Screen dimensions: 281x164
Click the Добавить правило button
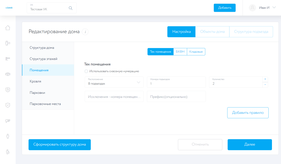click(x=248, y=112)
